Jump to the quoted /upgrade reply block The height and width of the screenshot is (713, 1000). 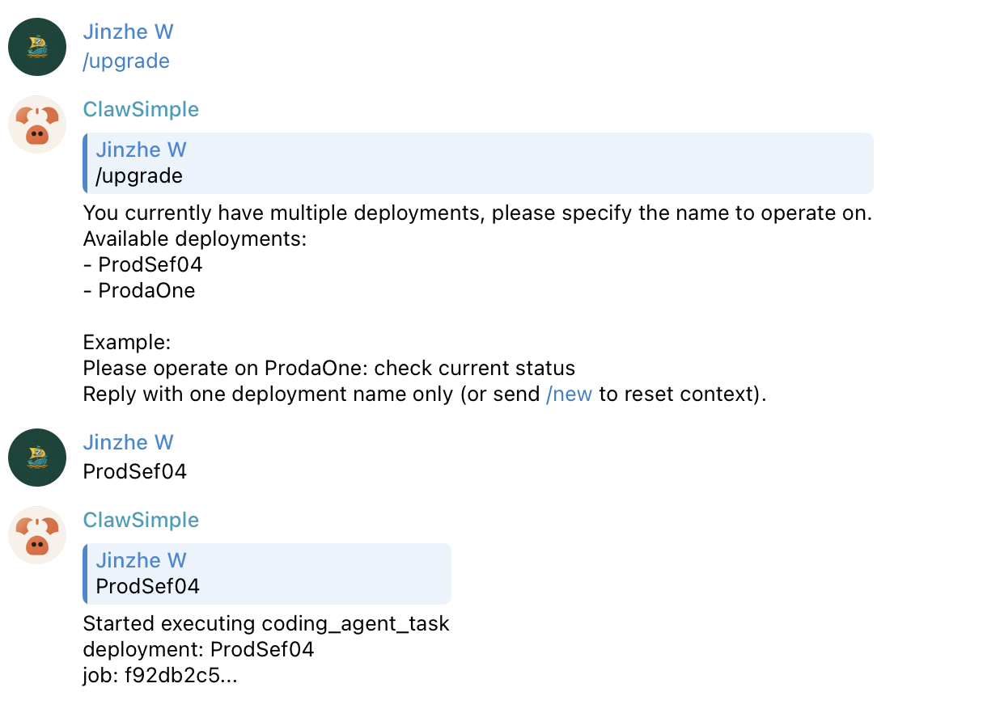click(477, 163)
